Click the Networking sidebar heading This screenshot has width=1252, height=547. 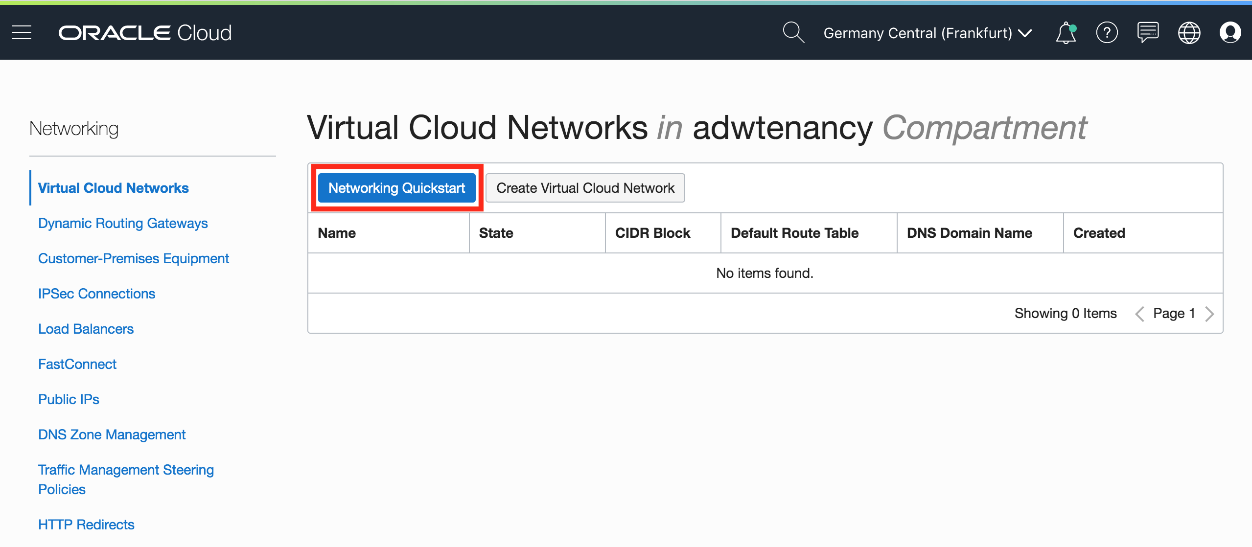click(74, 129)
